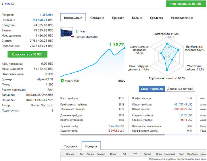Click the radar chart Algotrading point
Image resolution: width=207 pixels, height=161 pixels.
pyautogui.click(x=167, y=44)
